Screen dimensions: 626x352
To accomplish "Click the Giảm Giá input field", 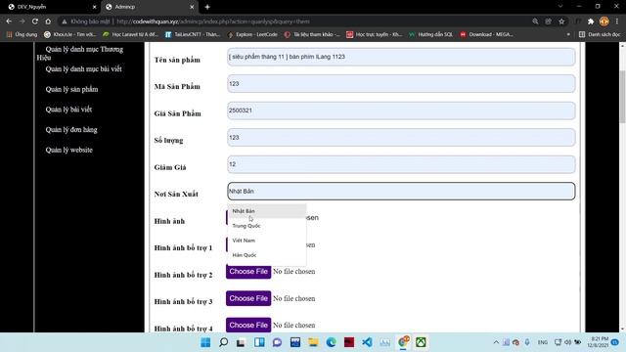I will tap(401, 164).
